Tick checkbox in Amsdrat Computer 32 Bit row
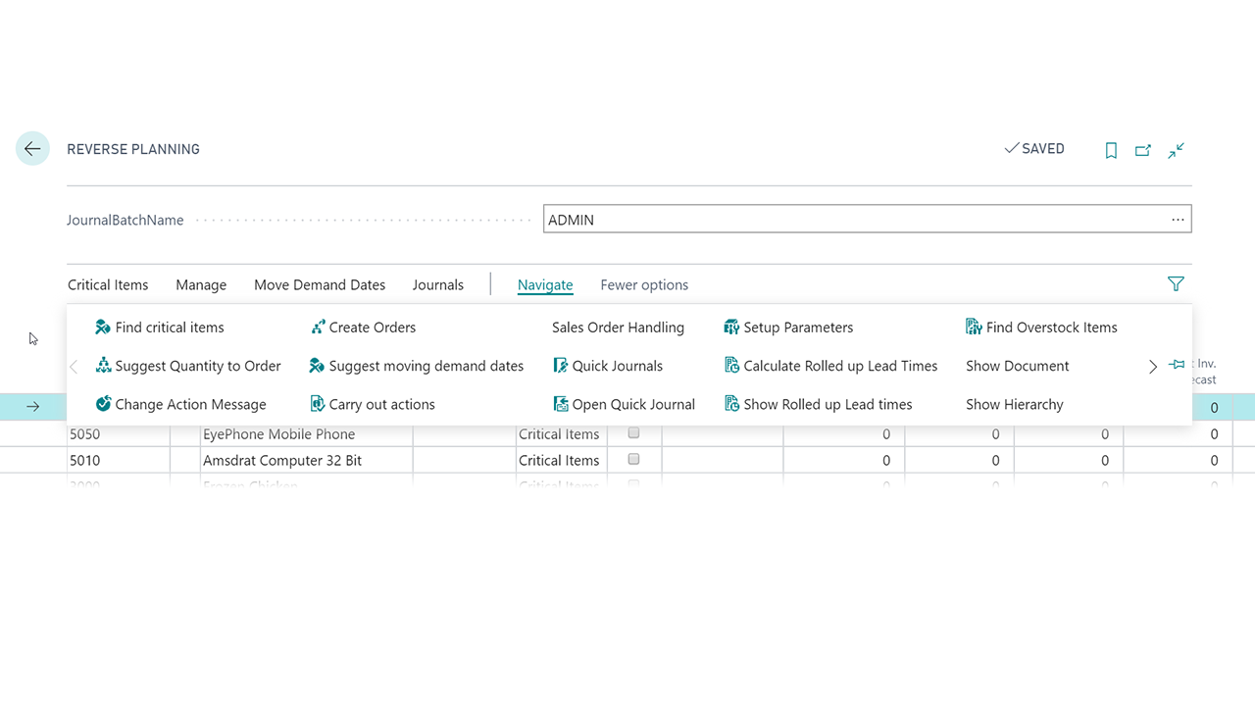Screen dimensions: 1255x706 pos(633,459)
